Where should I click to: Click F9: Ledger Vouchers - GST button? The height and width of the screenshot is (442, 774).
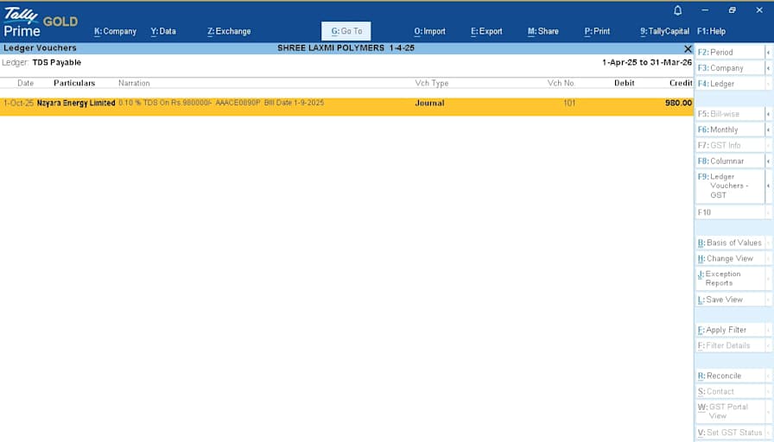730,186
